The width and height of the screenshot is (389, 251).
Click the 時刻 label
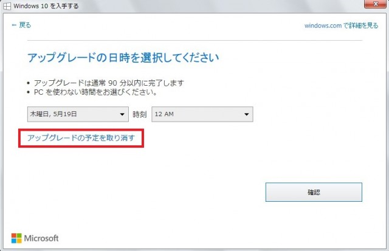tap(140, 114)
